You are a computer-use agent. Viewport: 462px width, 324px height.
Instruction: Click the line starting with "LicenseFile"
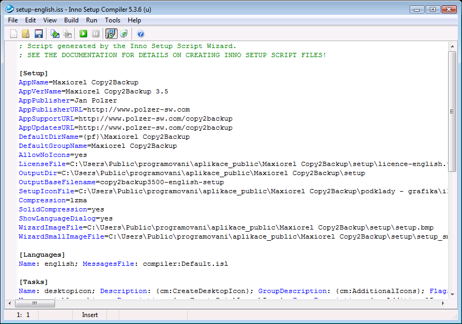click(233, 164)
